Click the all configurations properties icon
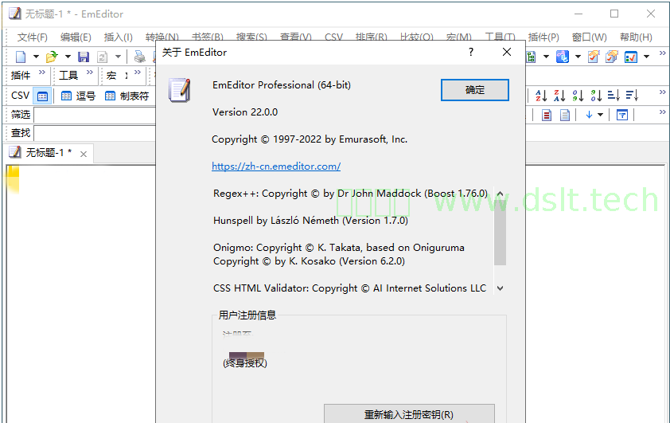Image resolution: width=670 pixels, height=423 pixels. 612,57
